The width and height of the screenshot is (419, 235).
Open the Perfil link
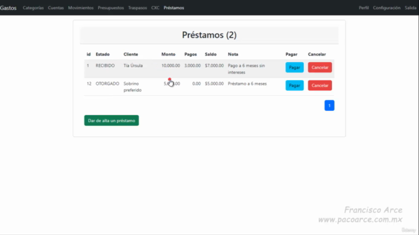coord(364,8)
